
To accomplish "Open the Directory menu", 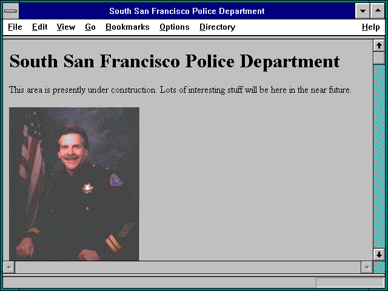I will tap(217, 27).
